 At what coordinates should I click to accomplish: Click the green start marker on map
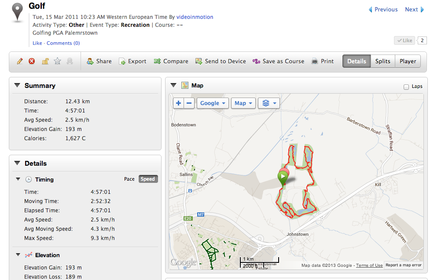coord(283,178)
